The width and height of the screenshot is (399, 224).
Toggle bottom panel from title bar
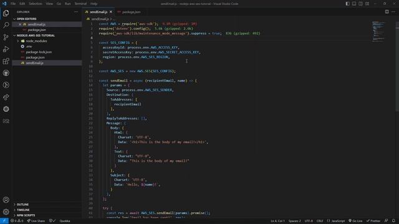pyautogui.click(x=354, y=4)
